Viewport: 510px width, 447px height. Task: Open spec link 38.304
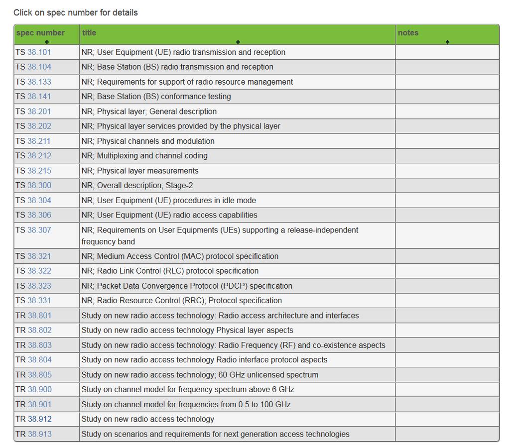pyautogui.click(x=39, y=200)
